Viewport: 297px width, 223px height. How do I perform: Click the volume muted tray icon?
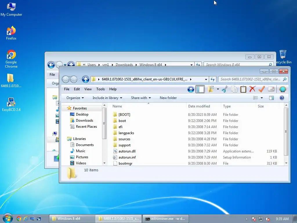point(268,219)
